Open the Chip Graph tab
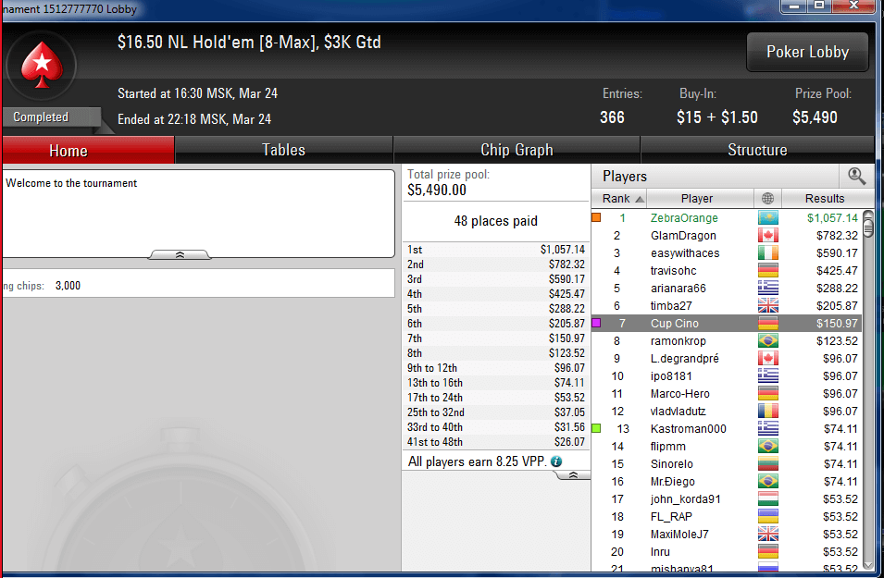This screenshot has height=578, width=884. [x=517, y=150]
